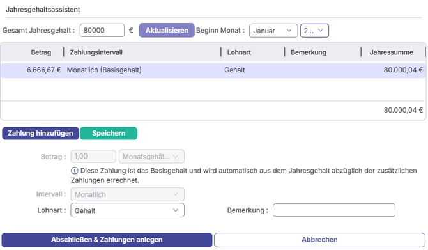Select the 6.666,67 € amount cell
This screenshot has height=250, width=428.
[x=43, y=70]
